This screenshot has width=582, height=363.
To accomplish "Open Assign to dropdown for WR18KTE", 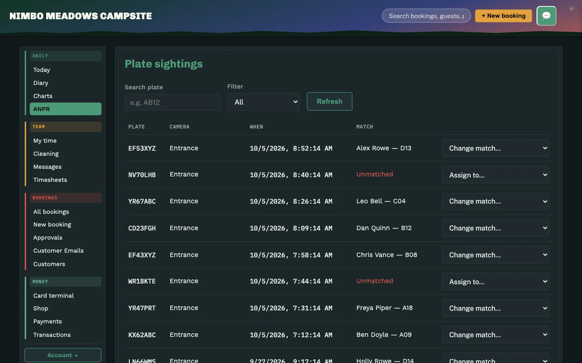I will (x=495, y=282).
